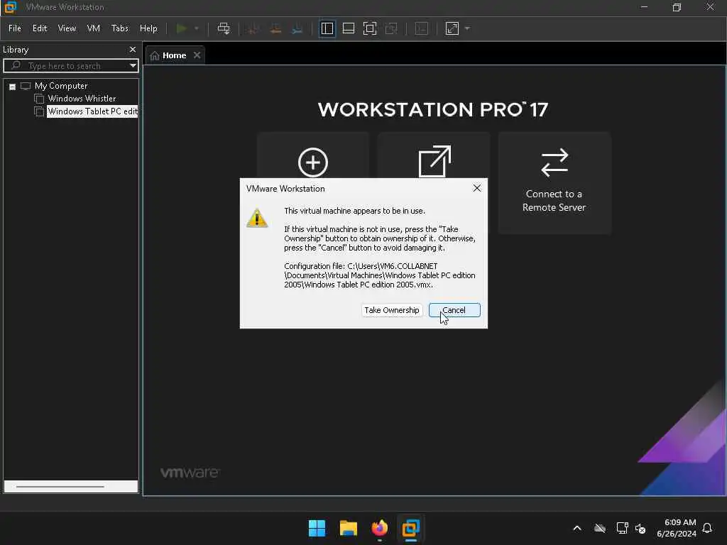Expand the stretch options dropdown arrow
Screen dimensions: 727x545
(467, 28)
